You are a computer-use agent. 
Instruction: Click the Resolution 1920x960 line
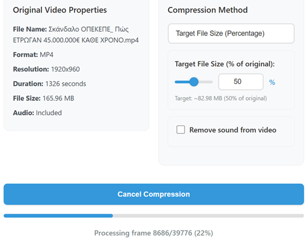tap(46, 69)
